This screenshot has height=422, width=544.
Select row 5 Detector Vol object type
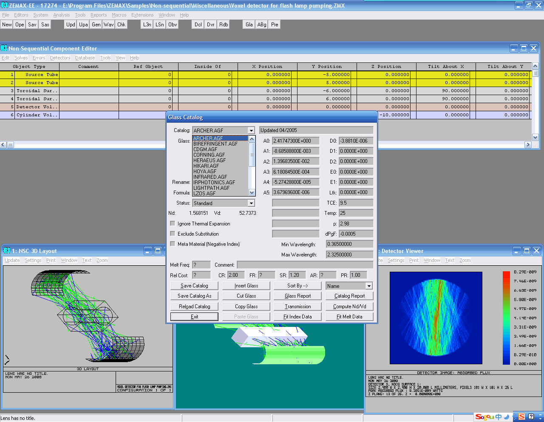coord(37,107)
